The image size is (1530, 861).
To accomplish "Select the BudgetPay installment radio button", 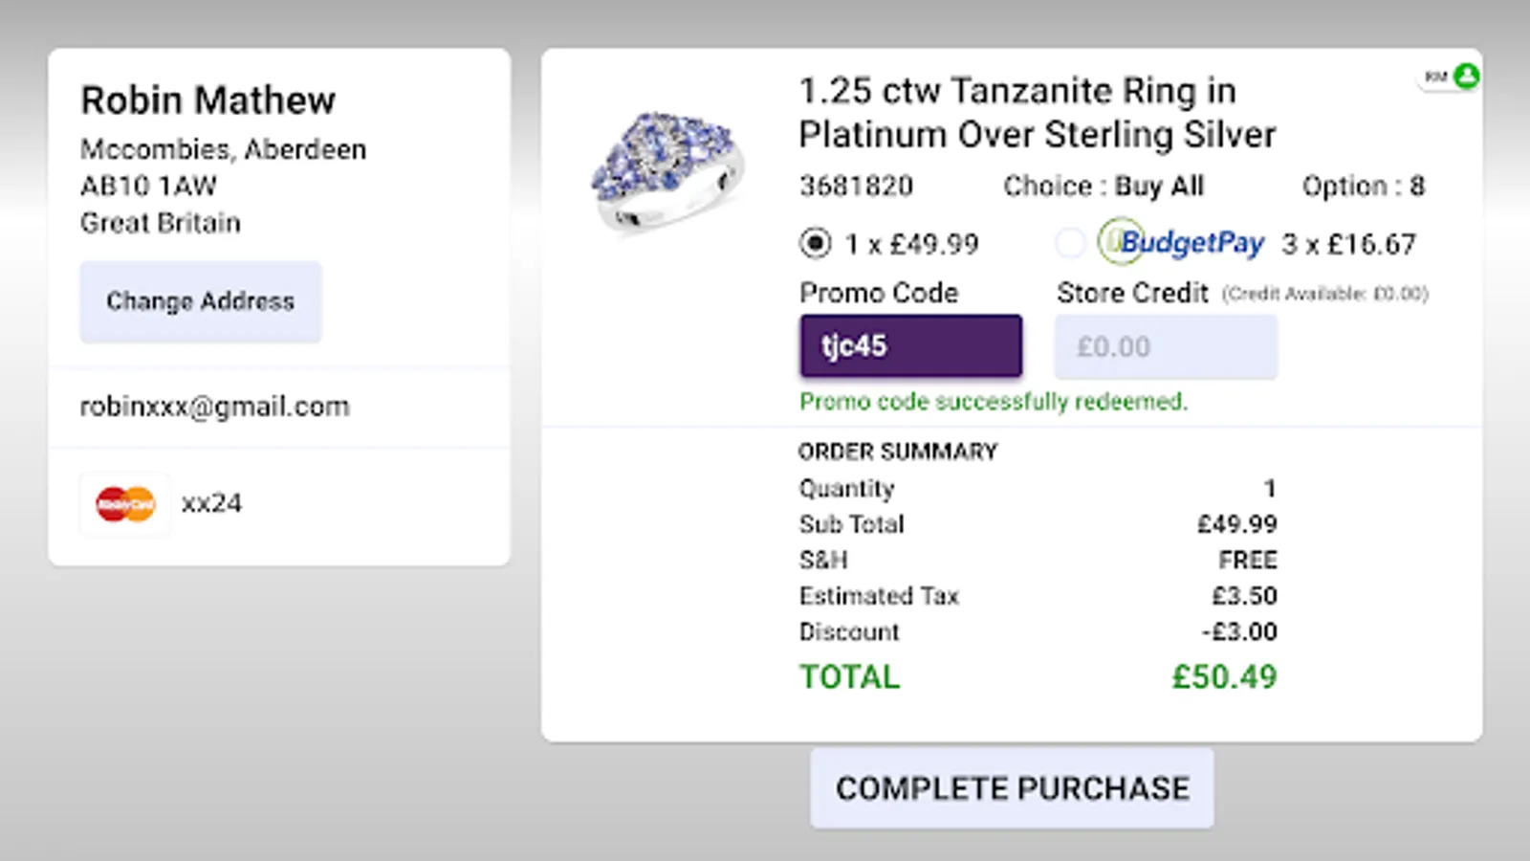I will coord(1070,243).
